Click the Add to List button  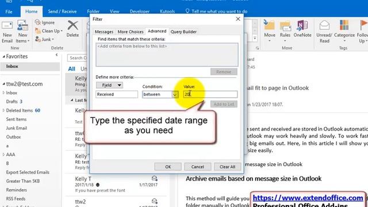click(224, 104)
